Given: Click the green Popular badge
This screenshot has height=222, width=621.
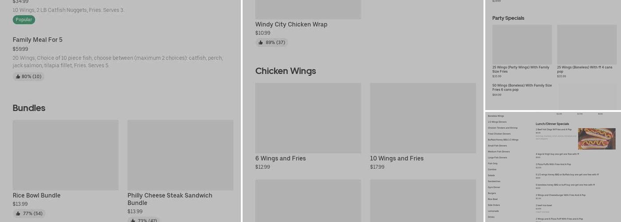Looking at the screenshot, I should [24, 20].
